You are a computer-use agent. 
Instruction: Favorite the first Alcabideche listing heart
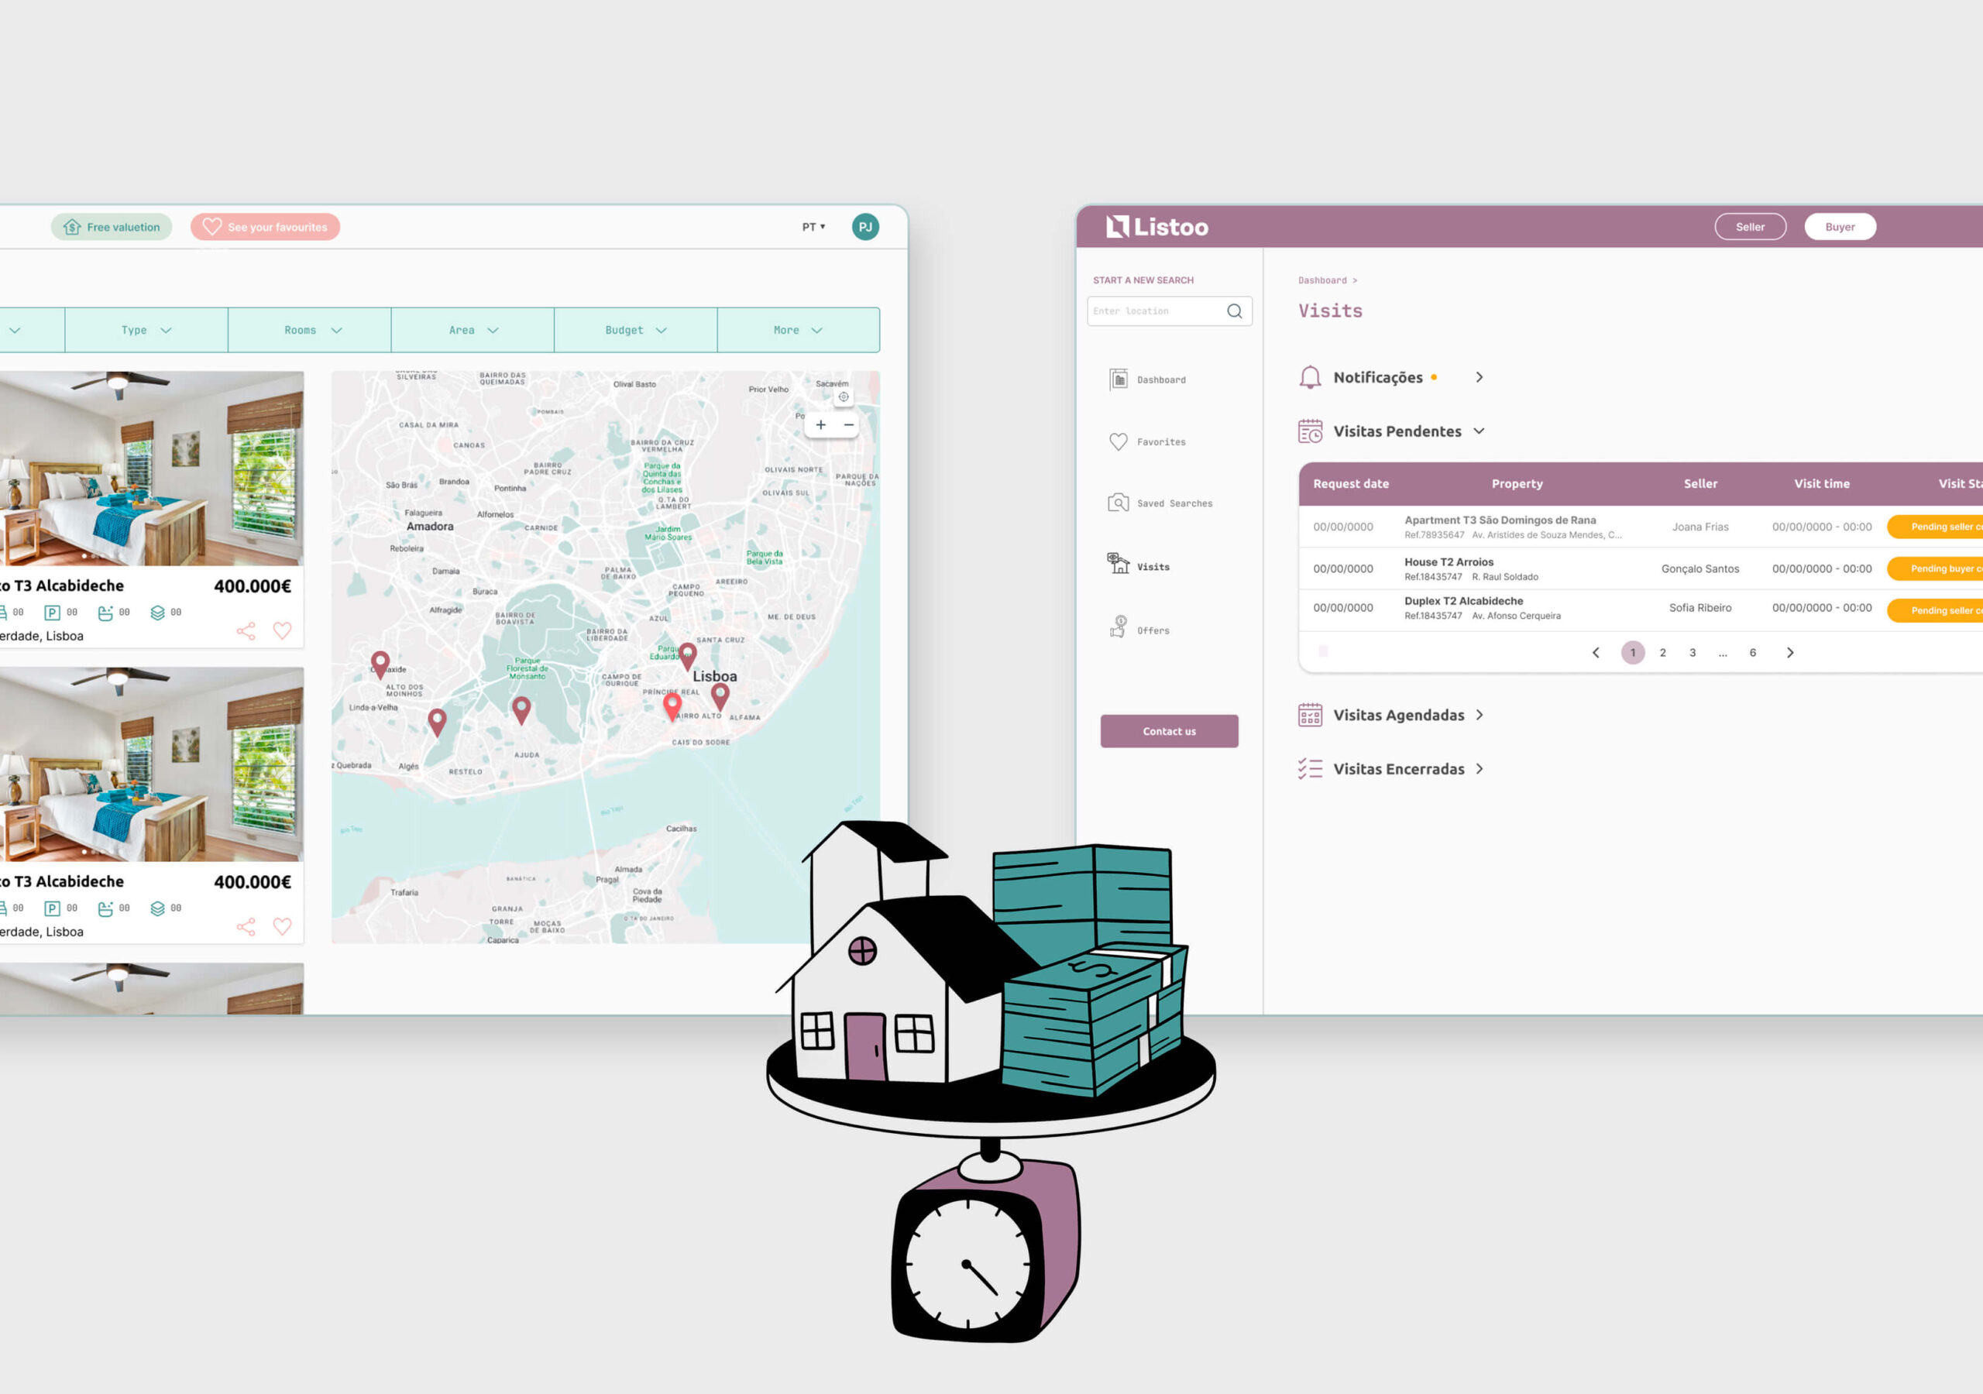click(283, 630)
